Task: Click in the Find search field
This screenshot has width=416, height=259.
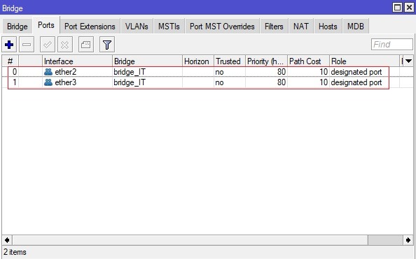Action: coord(392,45)
